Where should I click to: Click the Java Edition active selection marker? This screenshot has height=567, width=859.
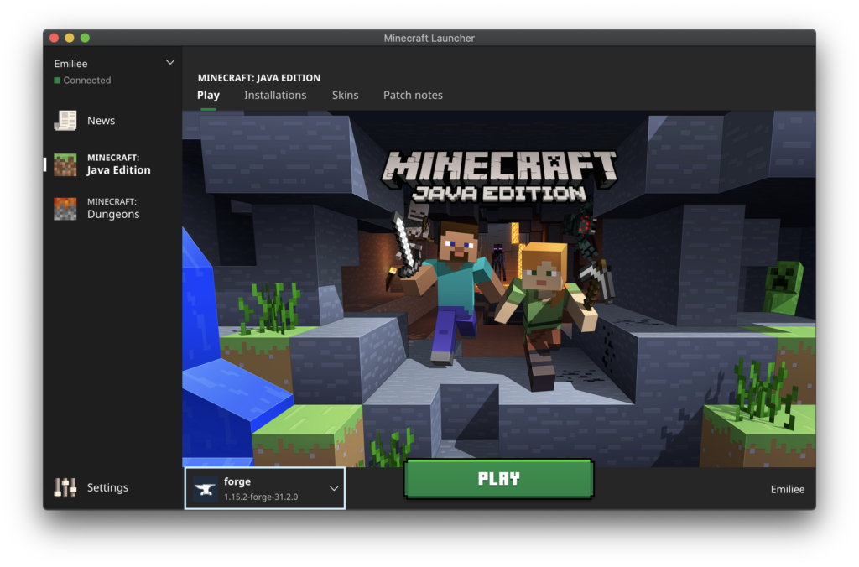pos(44,164)
